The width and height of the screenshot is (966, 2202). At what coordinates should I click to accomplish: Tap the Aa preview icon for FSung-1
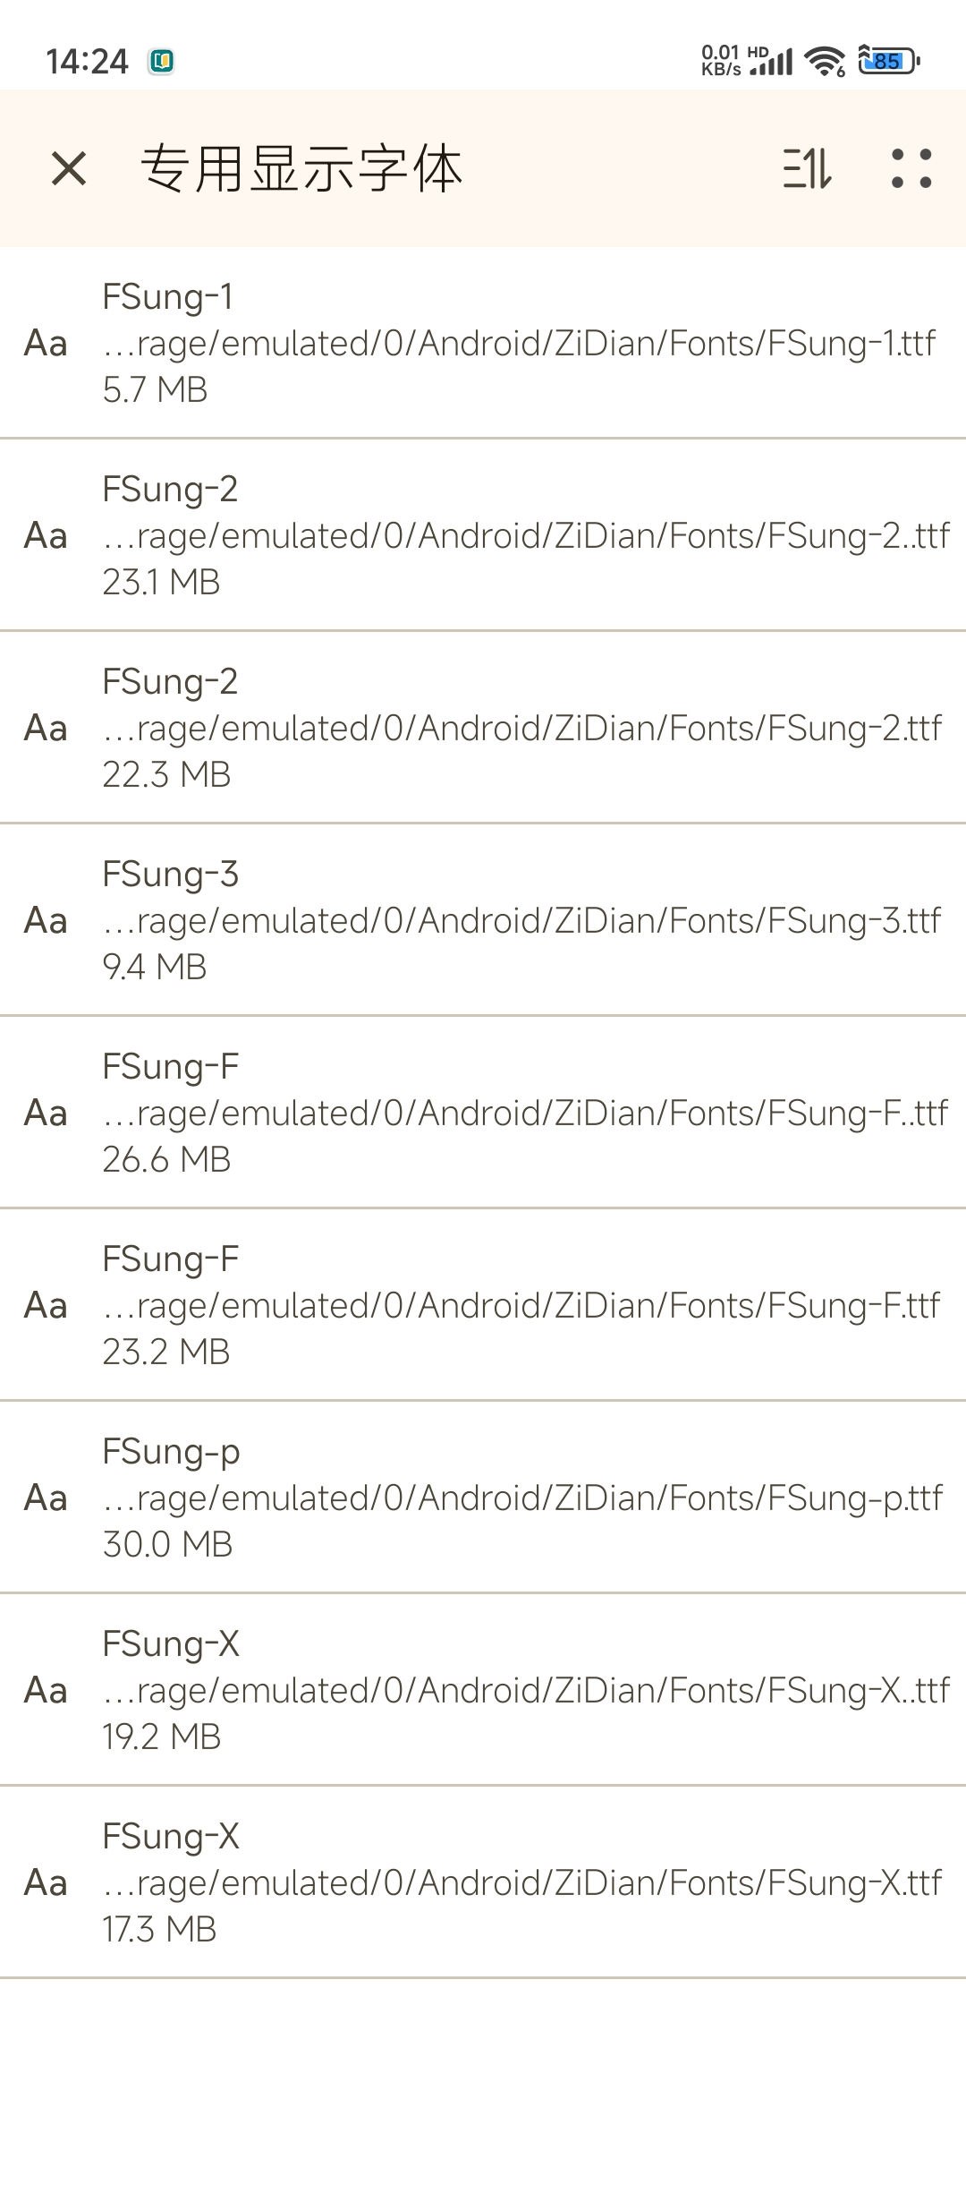click(46, 343)
